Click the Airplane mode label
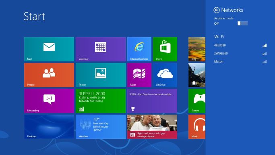Viewport: 275px width, 155px height. (223, 18)
